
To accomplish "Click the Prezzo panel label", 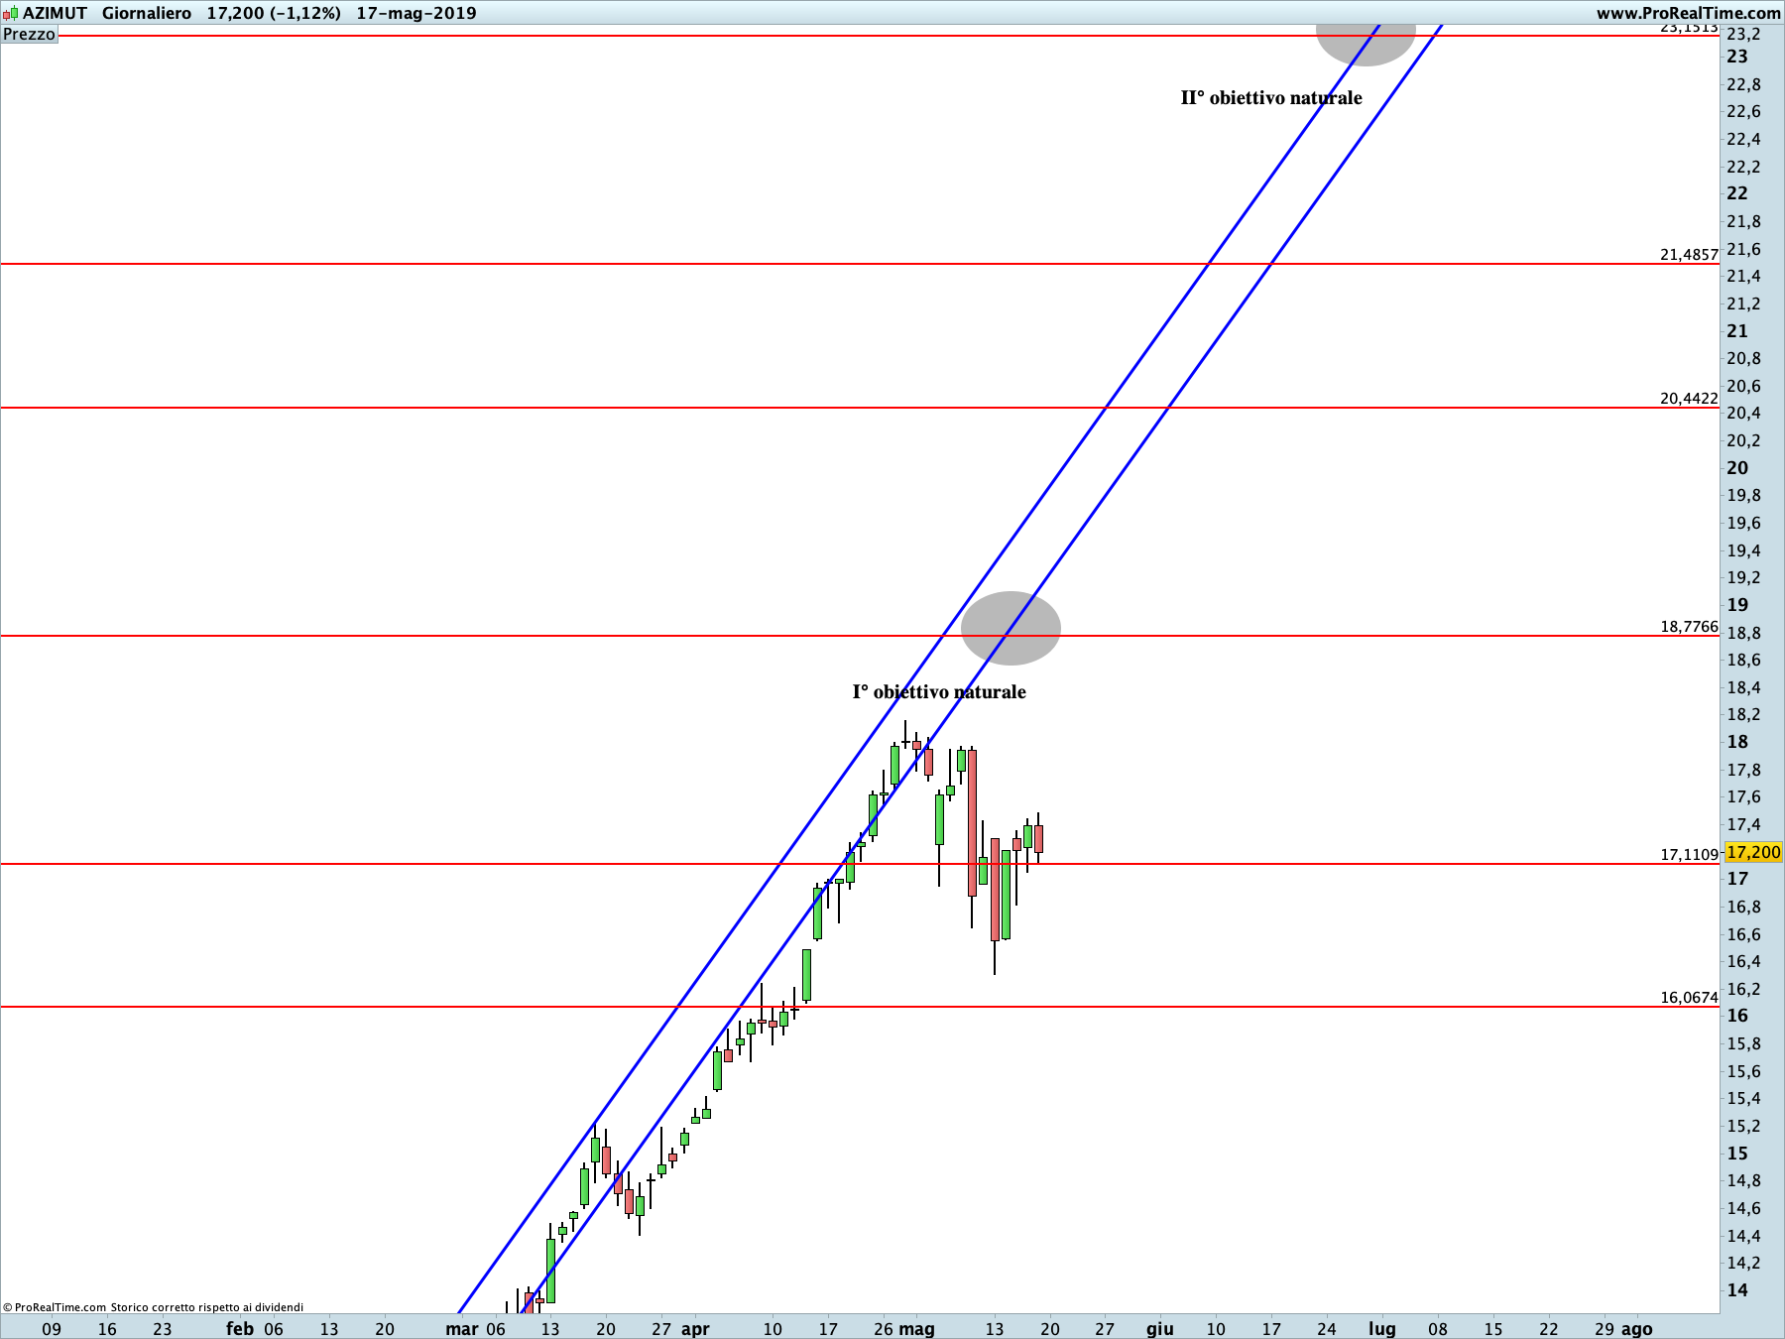I will coord(29,34).
